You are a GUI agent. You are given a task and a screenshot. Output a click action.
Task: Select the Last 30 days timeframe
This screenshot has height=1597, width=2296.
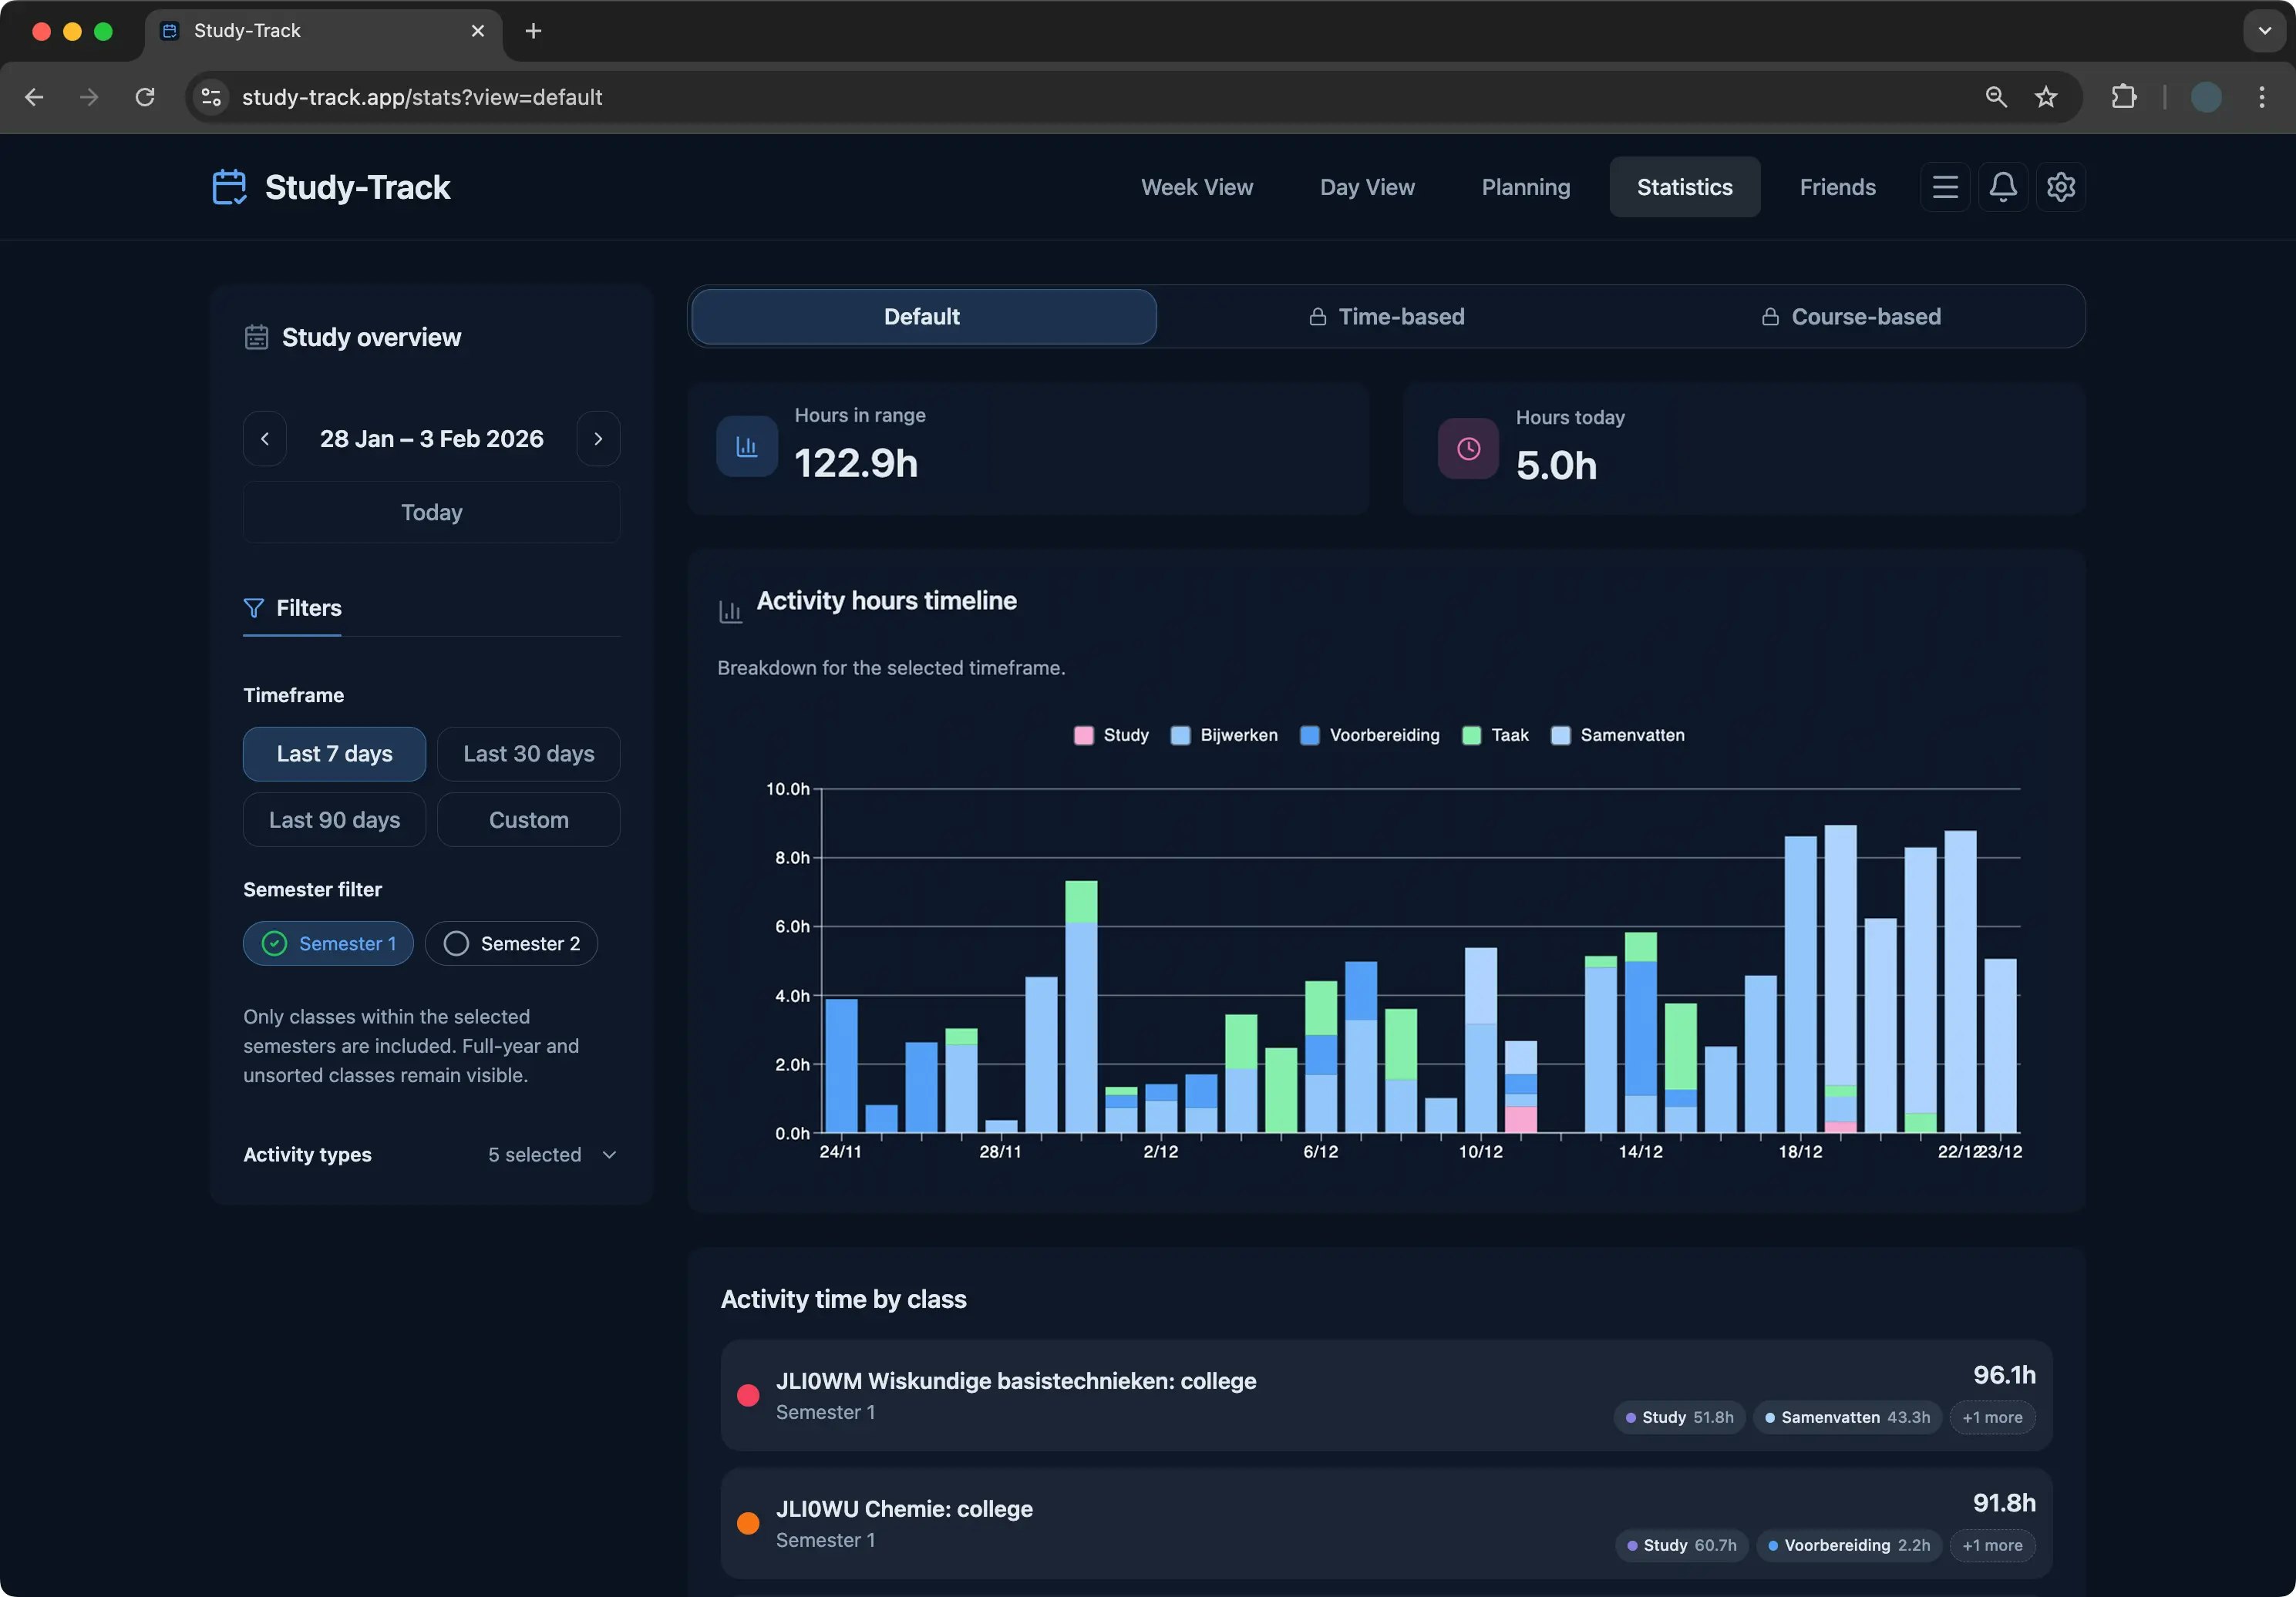click(x=528, y=754)
